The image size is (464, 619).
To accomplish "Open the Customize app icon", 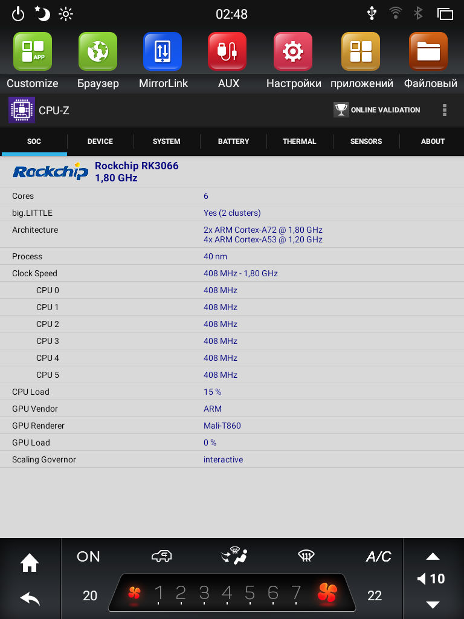I will 33,51.
